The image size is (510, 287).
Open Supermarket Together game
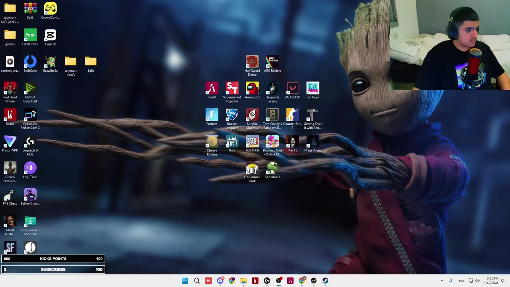point(232,92)
